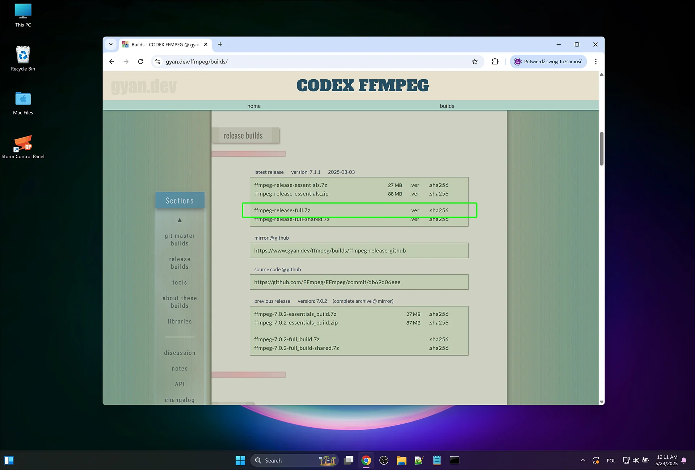Launch Storm Control Panel shortcut
The image size is (695, 470).
pyautogui.click(x=23, y=147)
